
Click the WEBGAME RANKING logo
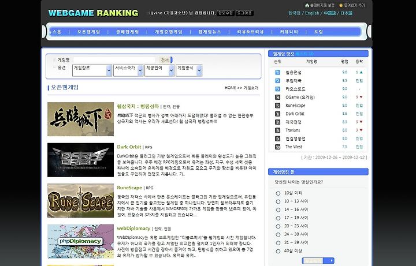(94, 13)
